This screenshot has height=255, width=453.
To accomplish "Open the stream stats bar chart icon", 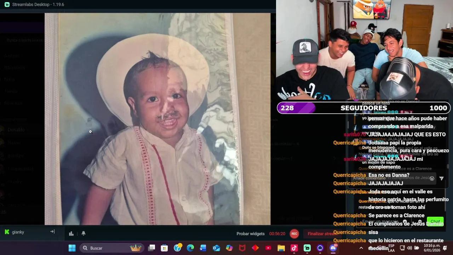I will (x=71, y=233).
